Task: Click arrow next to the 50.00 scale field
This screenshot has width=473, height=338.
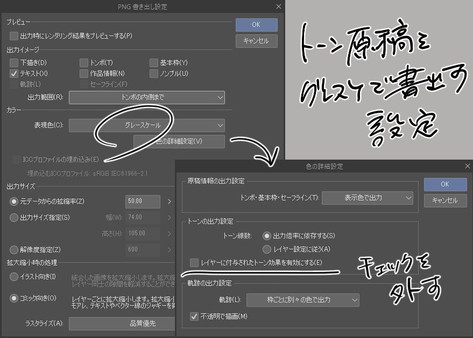Action: pos(169,202)
